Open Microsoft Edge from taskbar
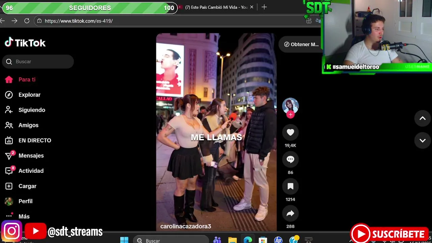This screenshot has height=243, width=432. click(x=248, y=240)
